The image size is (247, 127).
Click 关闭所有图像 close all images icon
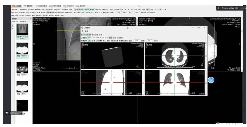tap(50, 6)
